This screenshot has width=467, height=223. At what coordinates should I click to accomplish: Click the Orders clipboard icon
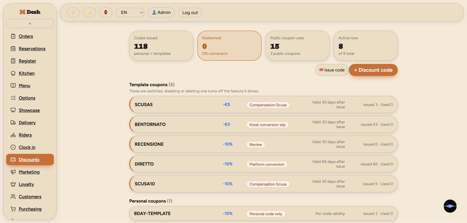(13, 36)
